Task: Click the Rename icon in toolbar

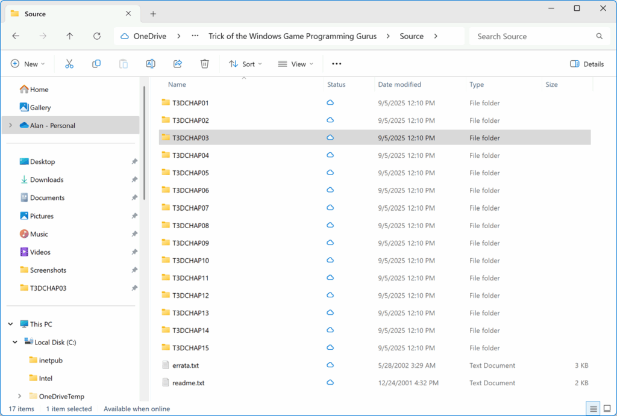Action: coord(151,64)
